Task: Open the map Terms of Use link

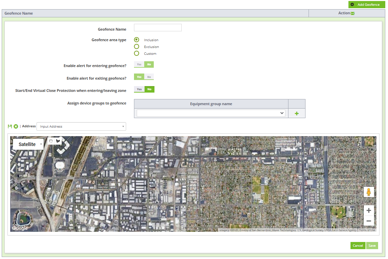Action: click(x=367, y=230)
